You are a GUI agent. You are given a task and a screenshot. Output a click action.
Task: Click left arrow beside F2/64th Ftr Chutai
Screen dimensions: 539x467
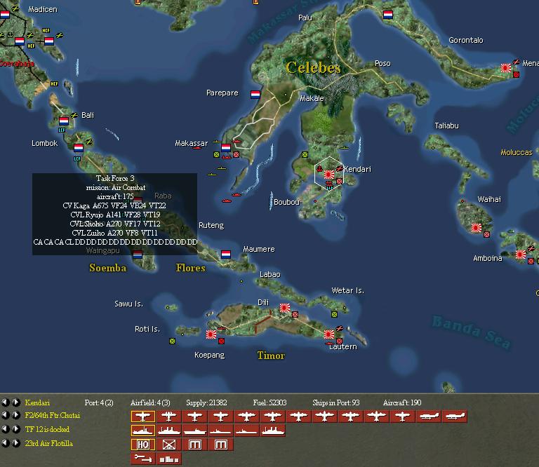(x=5, y=415)
